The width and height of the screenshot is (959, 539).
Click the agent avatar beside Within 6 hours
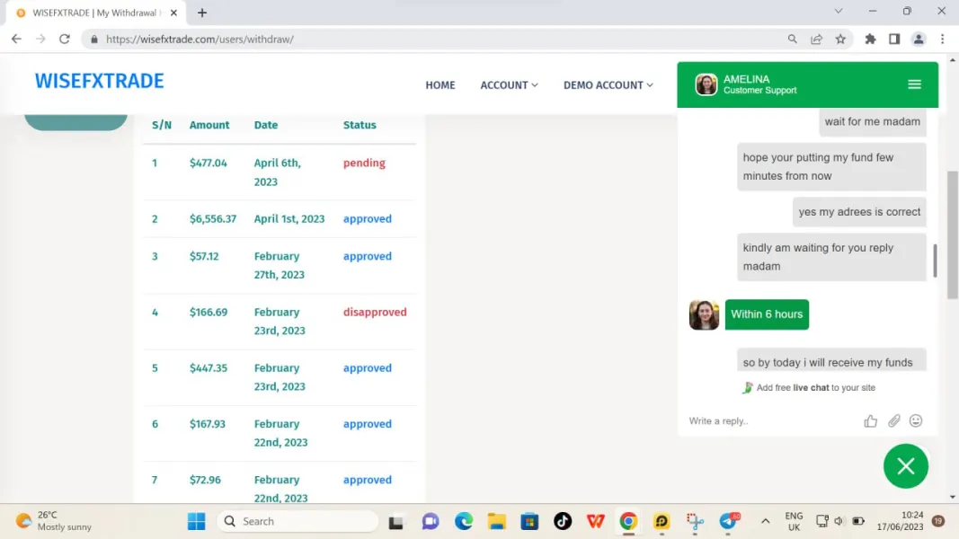pyautogui.click(x=704, y=314)
